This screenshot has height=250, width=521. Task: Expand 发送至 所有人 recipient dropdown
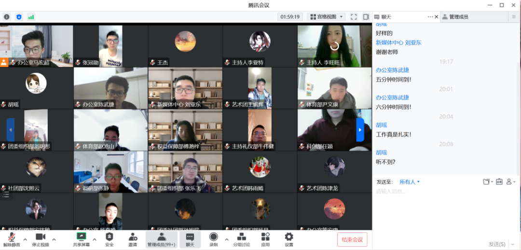click(x=410, y=182)
